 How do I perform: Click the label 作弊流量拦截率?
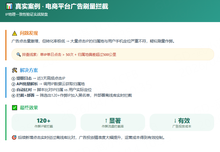click(113, 126)
